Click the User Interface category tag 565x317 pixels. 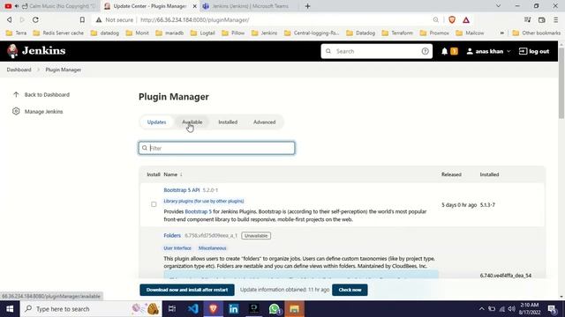177,248
